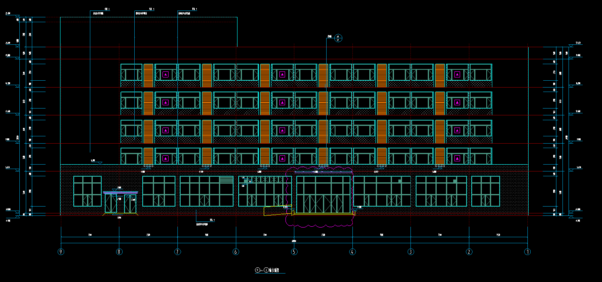This screenshot has height=282, width=602.
Task: Click the axis bubble numbered 6
Action: (236, 252)
